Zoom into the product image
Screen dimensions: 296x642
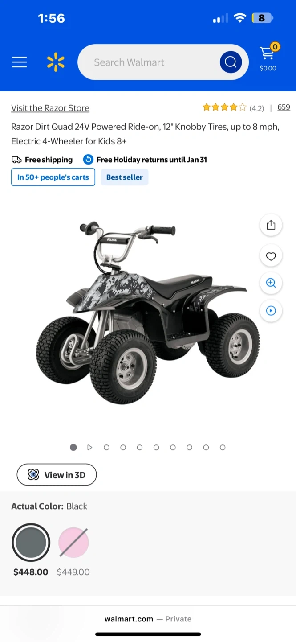point(271,283)
